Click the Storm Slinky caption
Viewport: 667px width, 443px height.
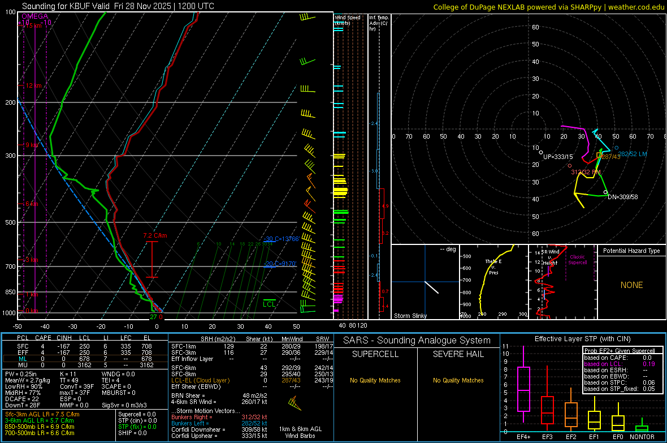[x=410, y=316]
